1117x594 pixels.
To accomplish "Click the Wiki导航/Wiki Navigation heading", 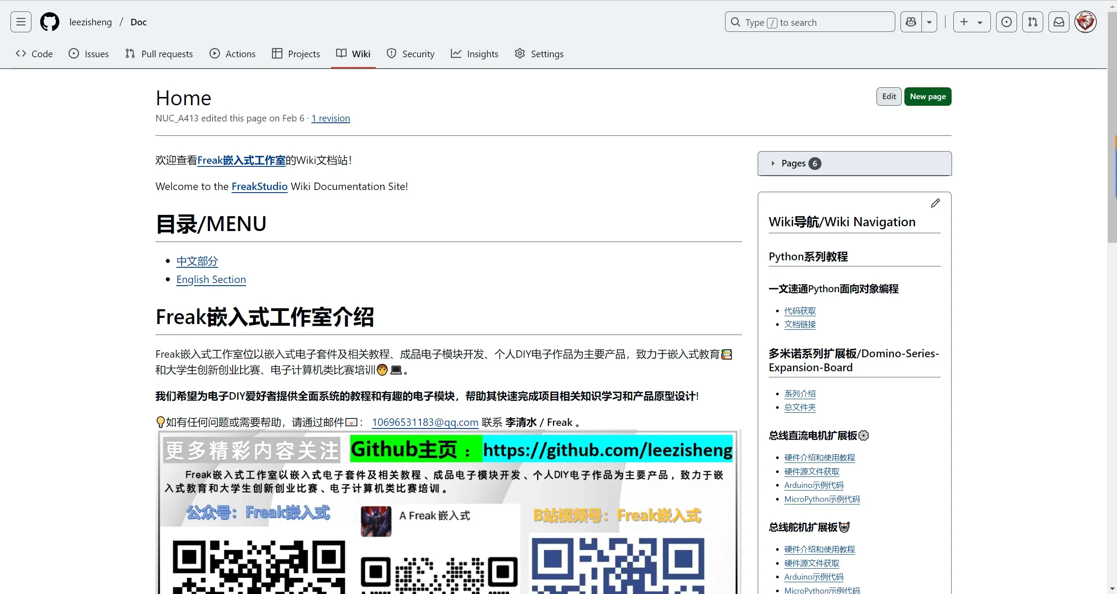I will pos(842,222).
